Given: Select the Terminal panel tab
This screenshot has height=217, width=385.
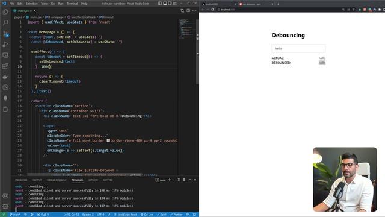Looking at the screenshot, I should point(78,180).
